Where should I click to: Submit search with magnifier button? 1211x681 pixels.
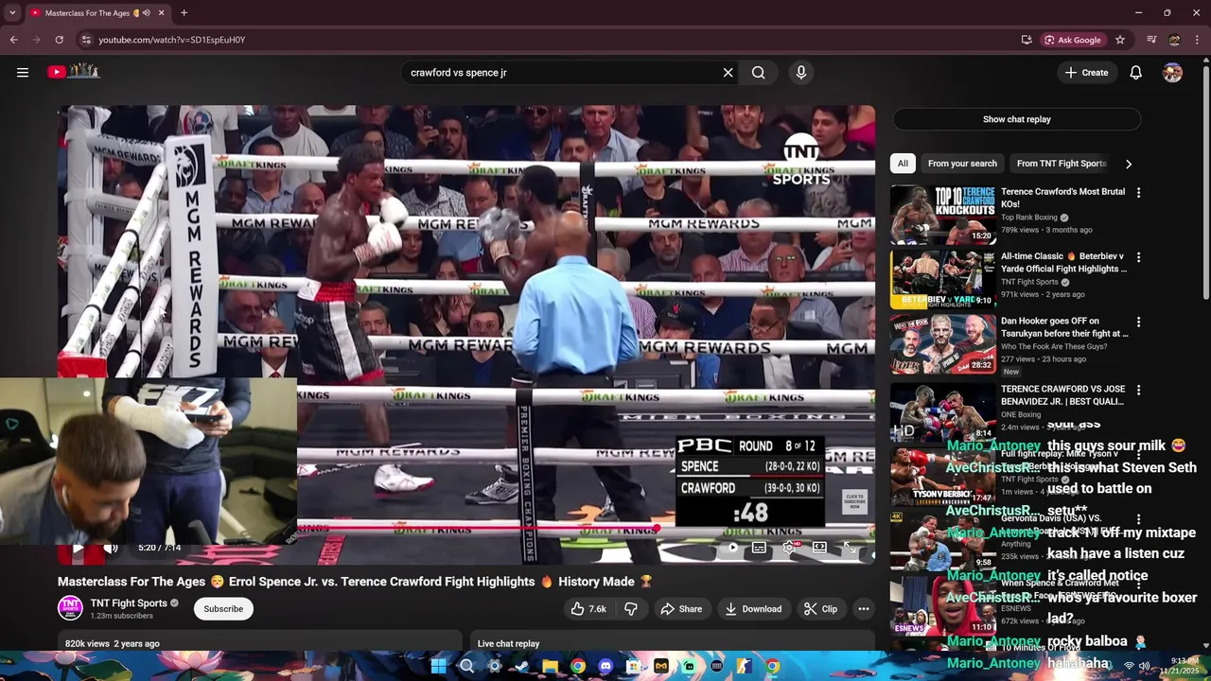point(759,73)
